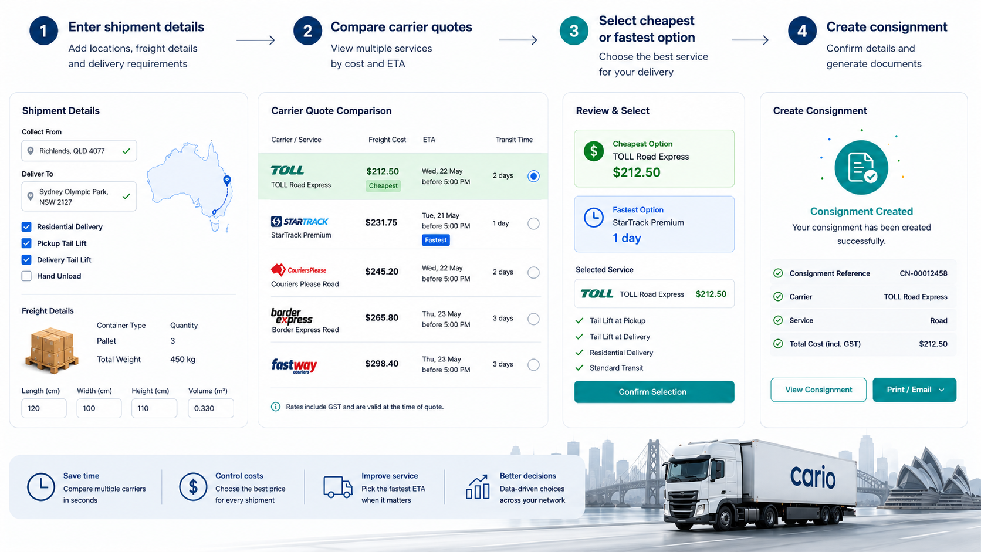Viewport: 981px width, 552px height.
Task: Click the blue Fastest badge
Action: [436, 240]
